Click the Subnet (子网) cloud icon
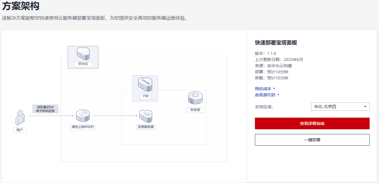Viewport: 379px width, 183px height. pyautogui.click(x=145, y=85)
